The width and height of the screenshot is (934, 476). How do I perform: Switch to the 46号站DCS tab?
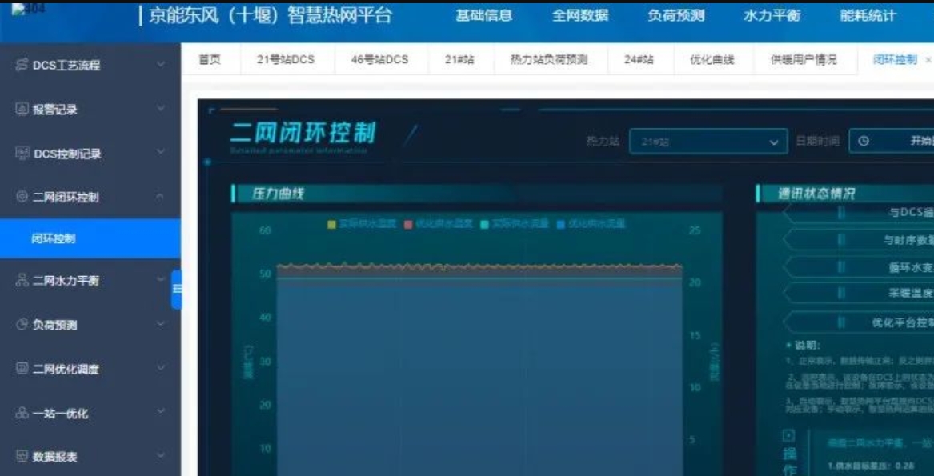pos(379,59)
